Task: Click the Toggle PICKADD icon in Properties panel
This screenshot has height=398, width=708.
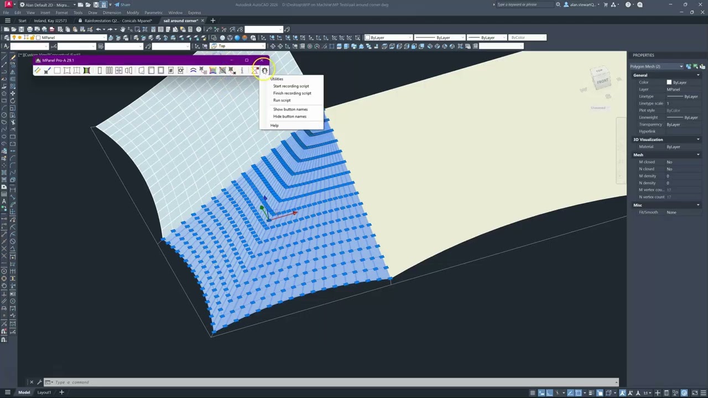Action: (x=688, y=66)
